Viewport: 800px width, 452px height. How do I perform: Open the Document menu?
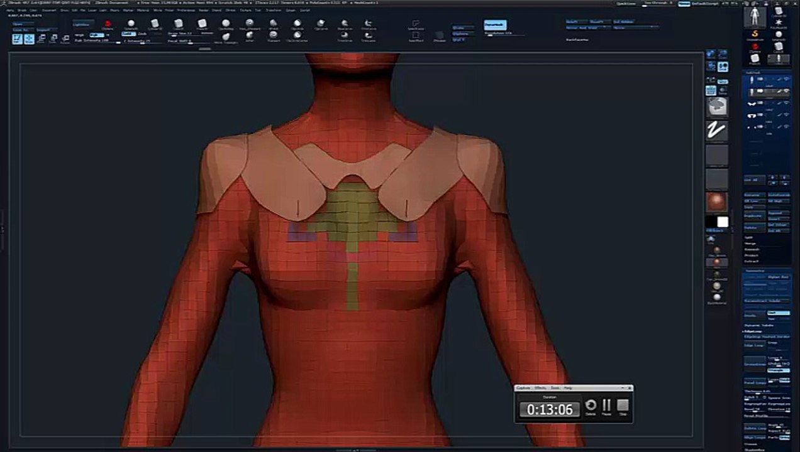pos(49,10)
